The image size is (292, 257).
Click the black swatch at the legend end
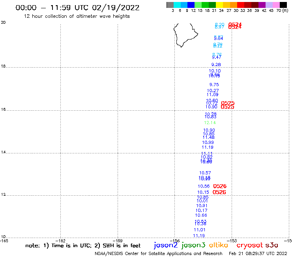283,5
